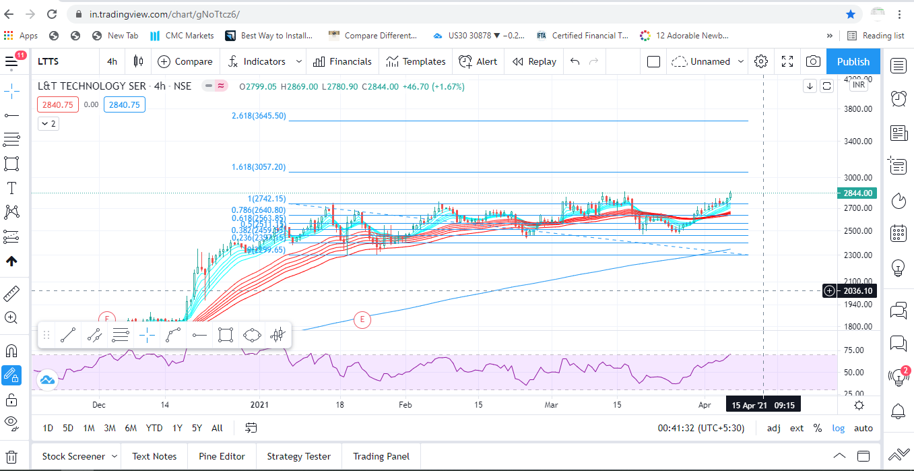Click the LTTS symbol search field
The width and height of the screenshot is (914, 471).
[x=64, y=61]
